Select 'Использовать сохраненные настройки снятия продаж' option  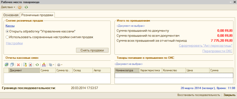pyautogui.click(x=50, y=37)
